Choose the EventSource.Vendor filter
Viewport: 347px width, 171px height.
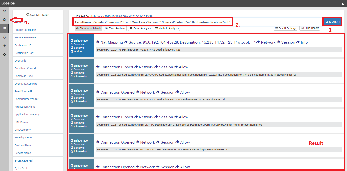(26, 99)
